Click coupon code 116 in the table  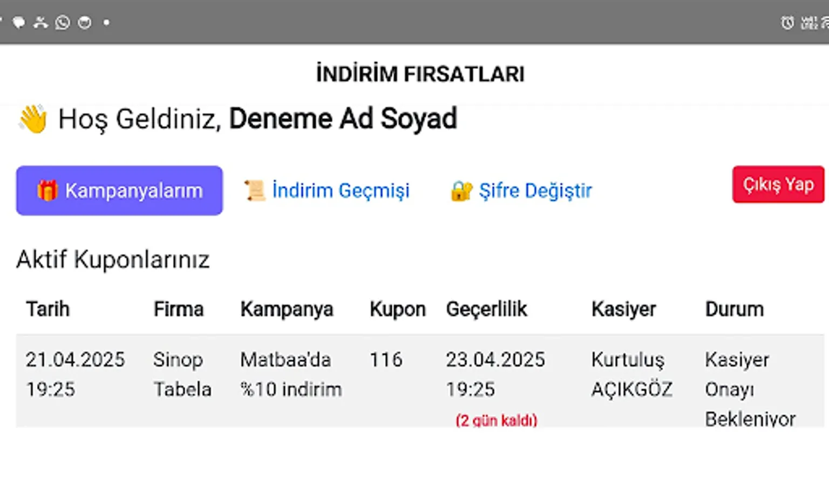[x=386, y=359]
